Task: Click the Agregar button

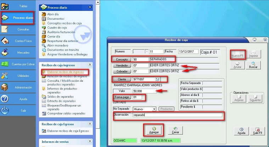Action: tap(154, 130)
